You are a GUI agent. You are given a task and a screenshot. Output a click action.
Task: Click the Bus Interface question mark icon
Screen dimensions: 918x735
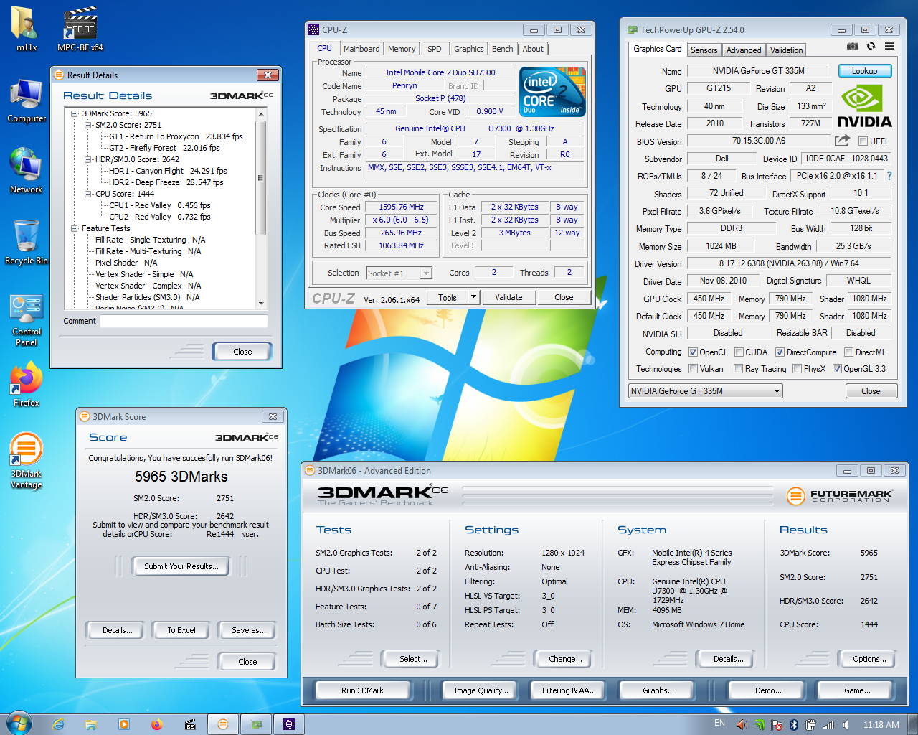(x=889, y=176)
